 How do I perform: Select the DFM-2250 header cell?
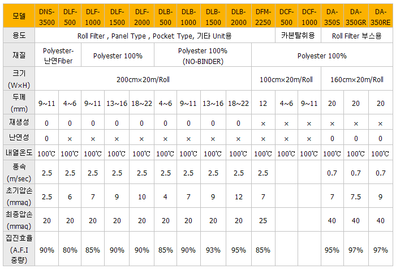263,16
